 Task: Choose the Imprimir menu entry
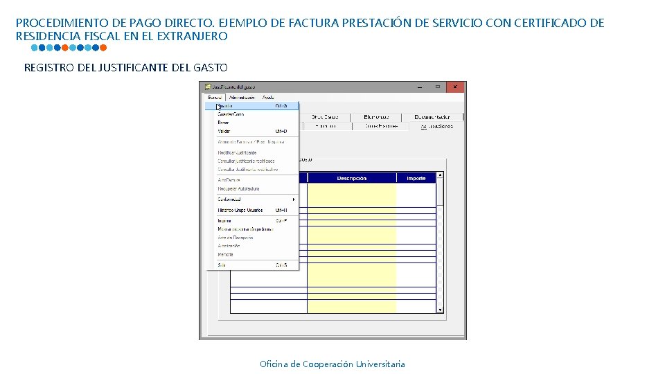(252, 221)
